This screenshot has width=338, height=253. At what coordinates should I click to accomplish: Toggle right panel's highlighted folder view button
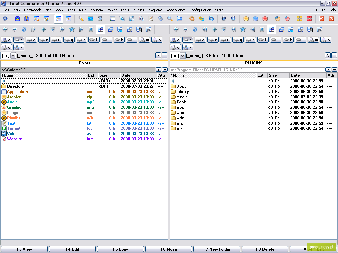tap(272, 29)
